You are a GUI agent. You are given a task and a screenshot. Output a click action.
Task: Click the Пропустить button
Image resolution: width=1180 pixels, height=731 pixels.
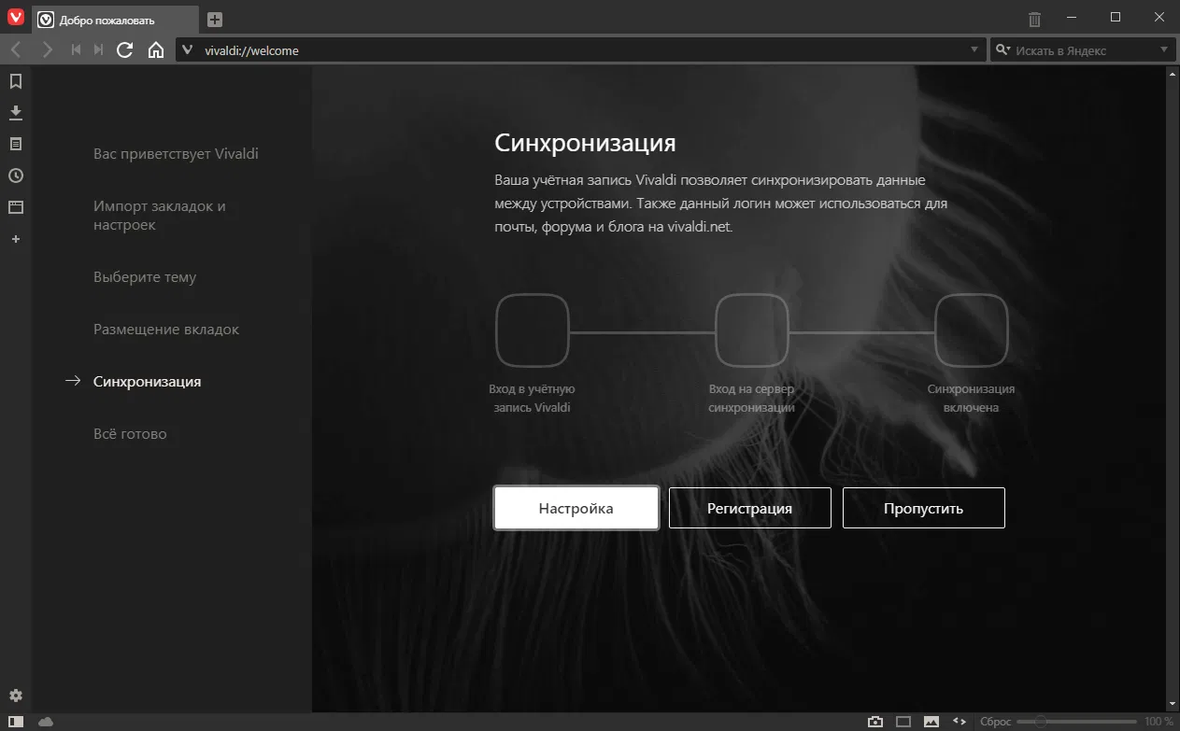(924, 508)
